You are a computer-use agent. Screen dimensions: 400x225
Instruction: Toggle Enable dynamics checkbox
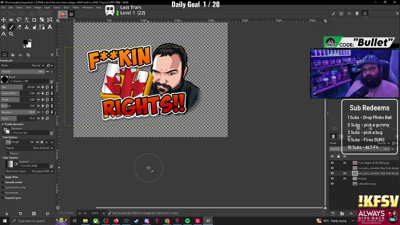[x=3, y=124]
